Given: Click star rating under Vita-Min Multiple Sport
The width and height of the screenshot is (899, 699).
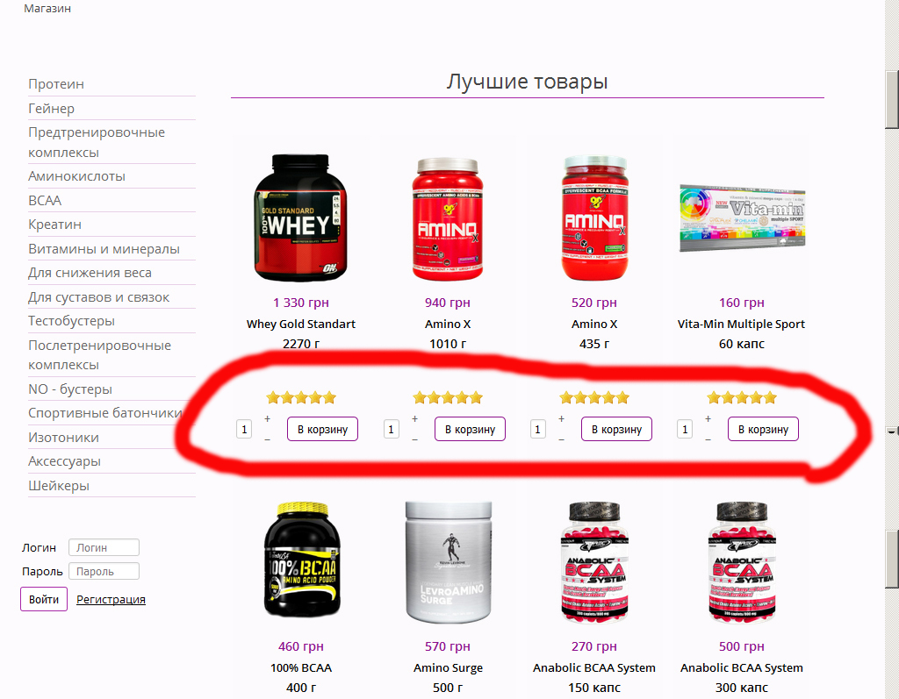Looking at the screenshot, I should point(741,397).
